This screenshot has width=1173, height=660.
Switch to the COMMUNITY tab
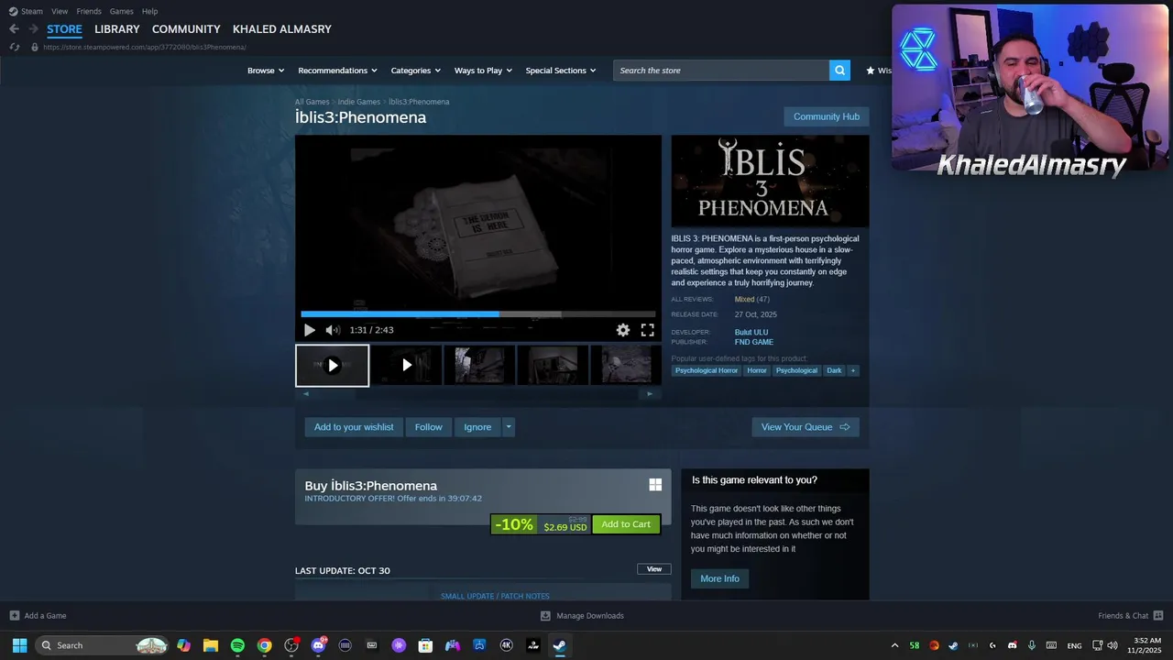click(186, 29)
